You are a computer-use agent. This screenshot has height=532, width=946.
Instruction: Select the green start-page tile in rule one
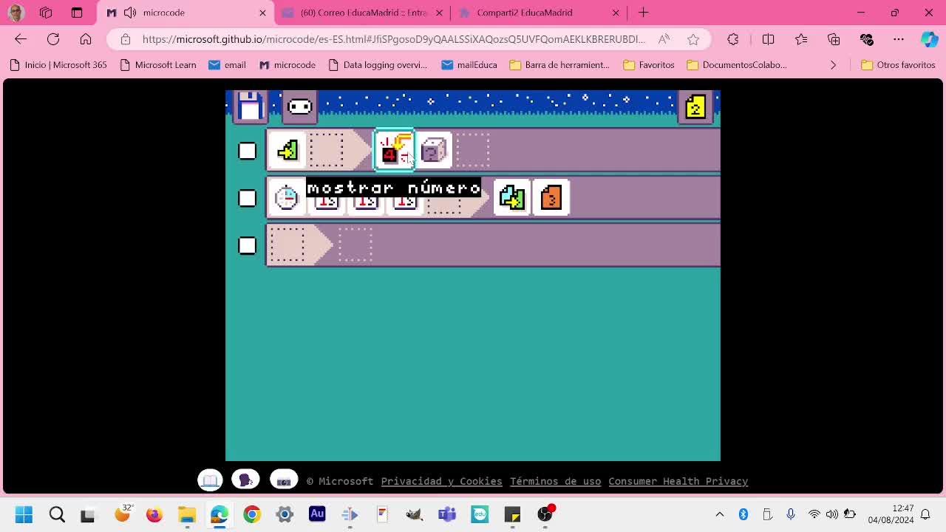click(287, 151)
